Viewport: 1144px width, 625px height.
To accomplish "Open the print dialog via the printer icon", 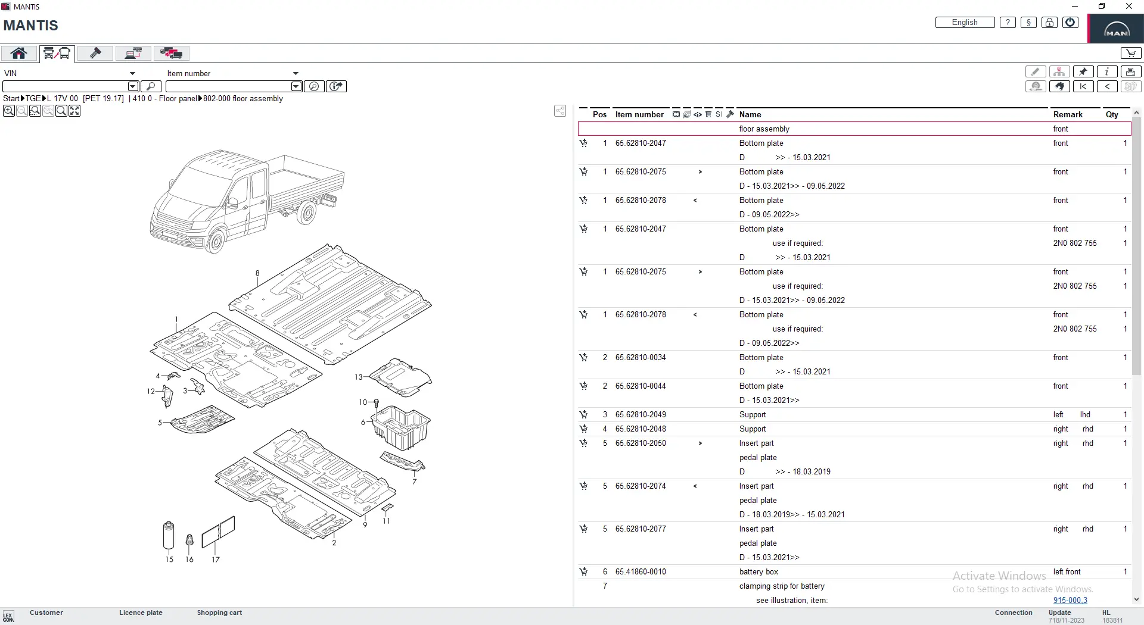I will click(1131, 71).
